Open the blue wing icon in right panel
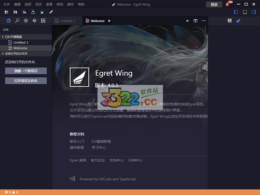The image size is (260, 195). click(x=238, y=21)
